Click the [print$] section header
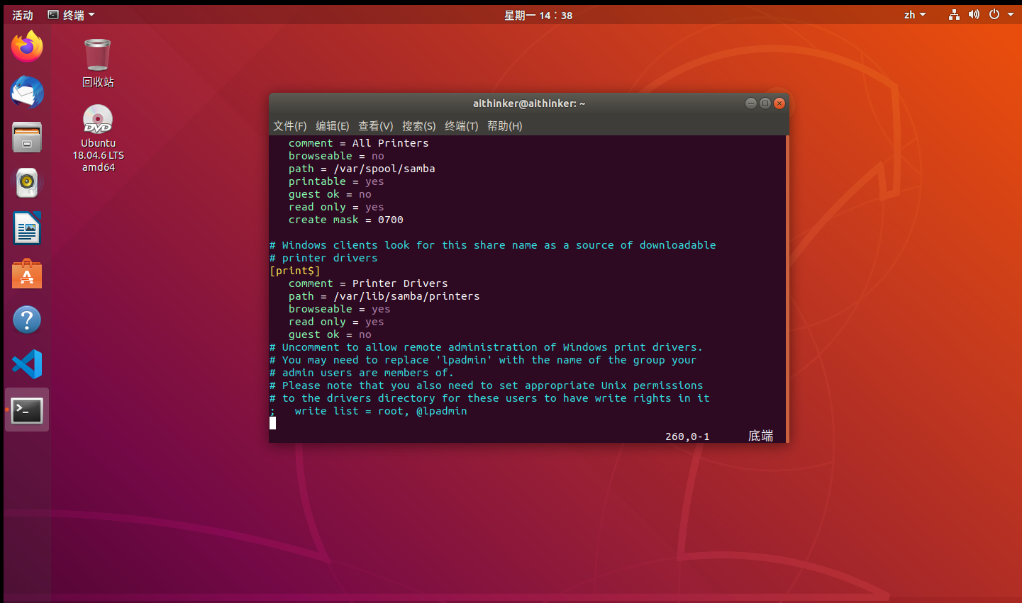 (x=295, y=271)
